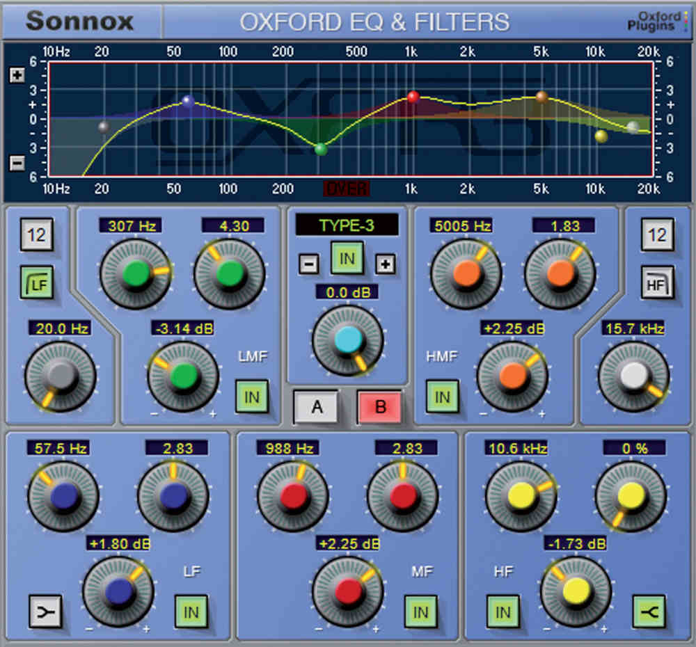Open the TYPE-3 curve selector display

(347, 225)
